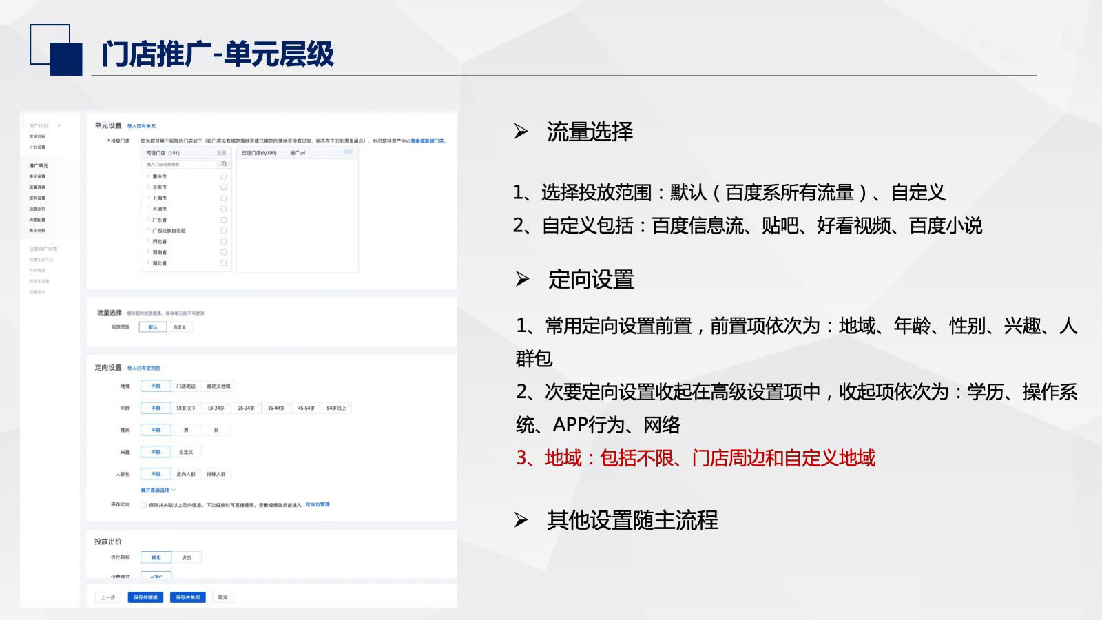
Task: Select 女 for 性别
Action: pos(216,430)
